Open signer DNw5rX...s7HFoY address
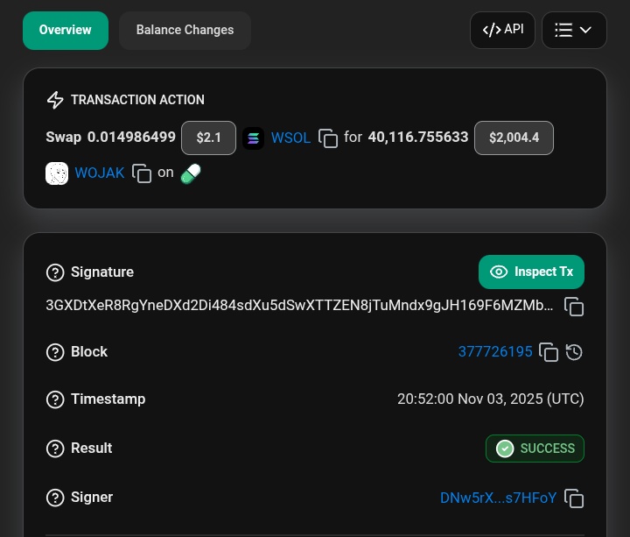This screenshot has width=630, height=537. pyautogui.click(x=498, y=498)
